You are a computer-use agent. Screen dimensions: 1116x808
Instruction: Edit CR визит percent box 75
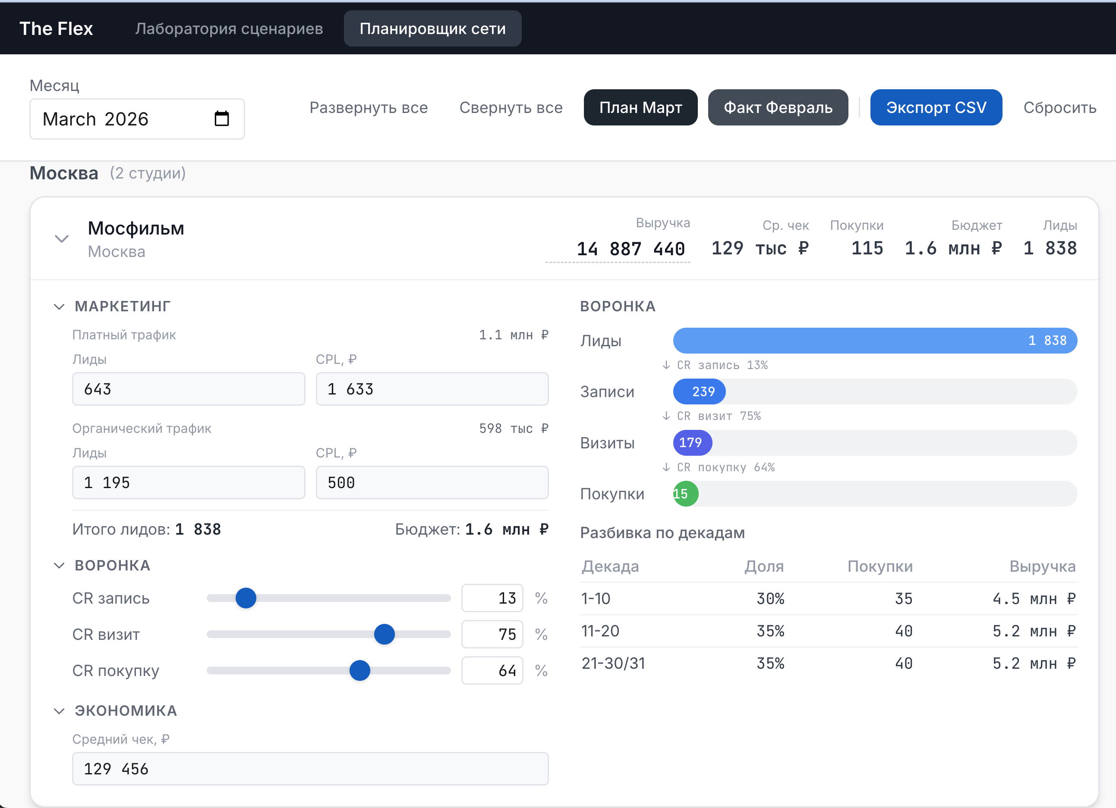pos(492,634)
